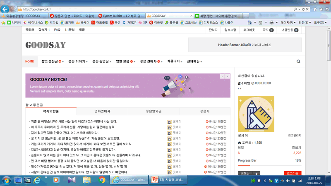Click the Progress Bar level indicator

(269, 166)
